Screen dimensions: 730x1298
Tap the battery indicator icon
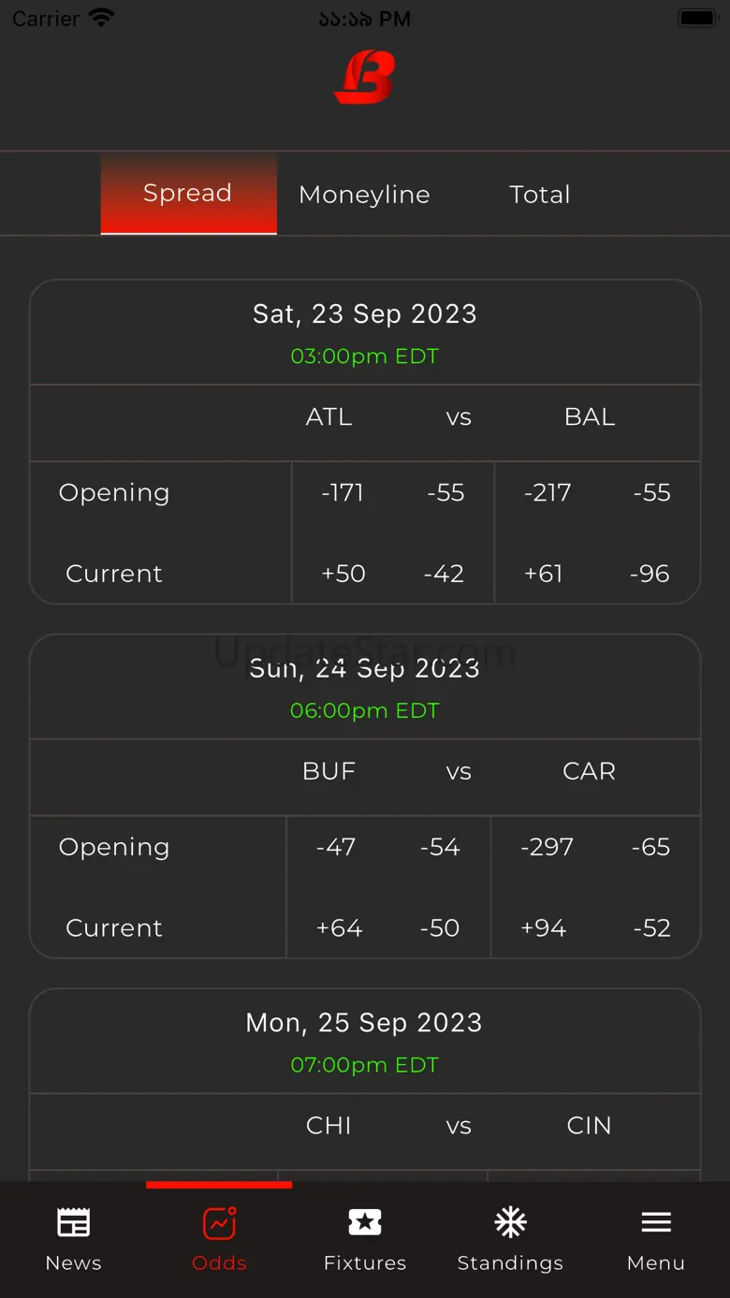click(696, 18)
